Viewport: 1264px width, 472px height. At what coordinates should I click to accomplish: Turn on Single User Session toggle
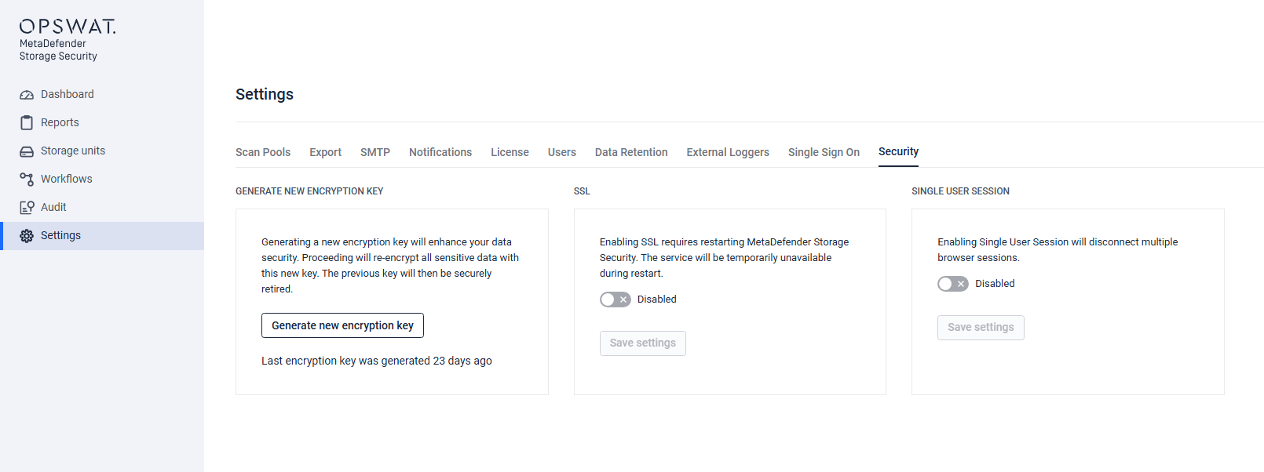tap(953, 284)
